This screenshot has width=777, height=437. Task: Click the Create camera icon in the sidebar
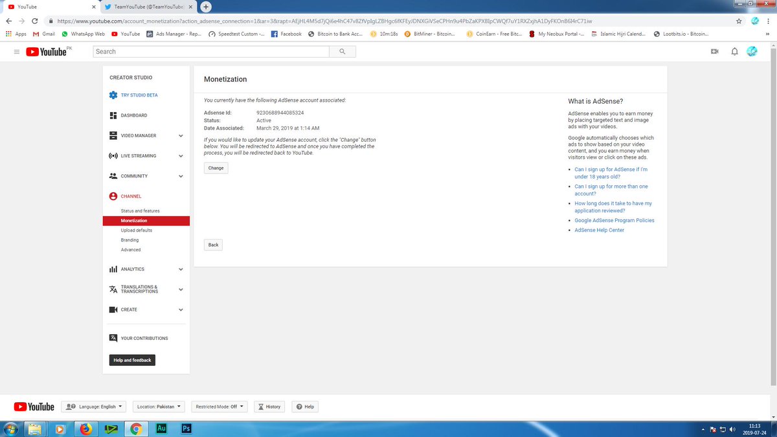tap(113, 309)
